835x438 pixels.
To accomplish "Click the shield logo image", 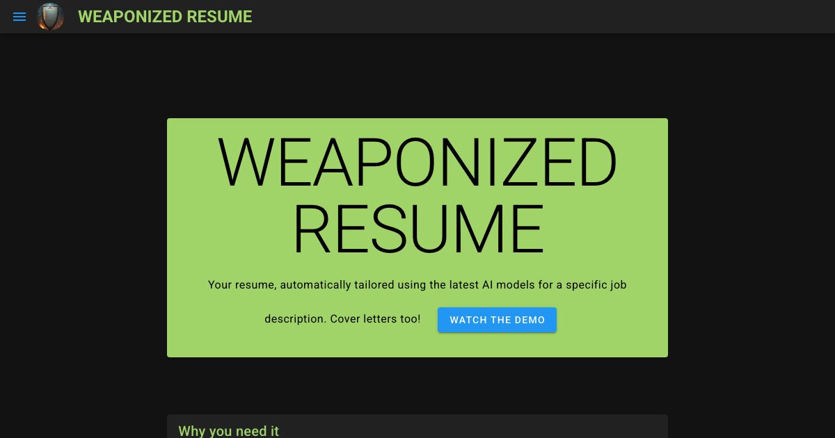I will 50,17.
